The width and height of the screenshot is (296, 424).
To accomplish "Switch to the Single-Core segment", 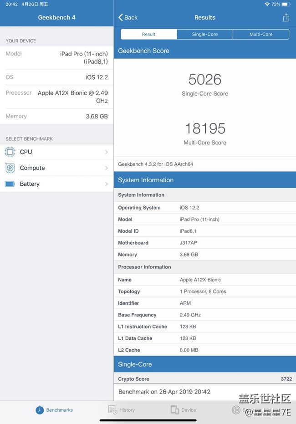I will pos(204,34).
